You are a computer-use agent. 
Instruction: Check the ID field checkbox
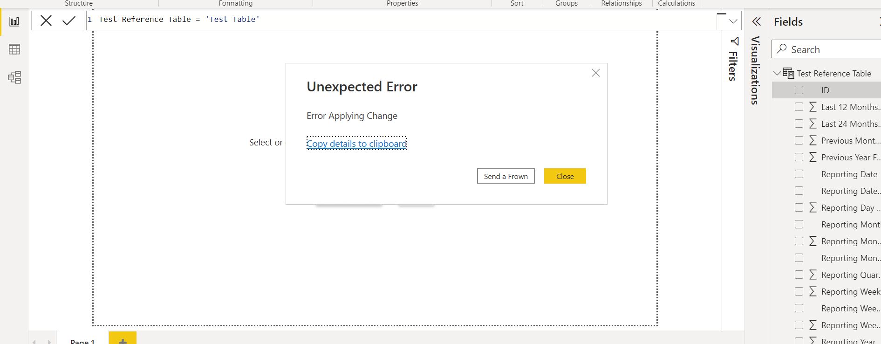coord(799,90)
